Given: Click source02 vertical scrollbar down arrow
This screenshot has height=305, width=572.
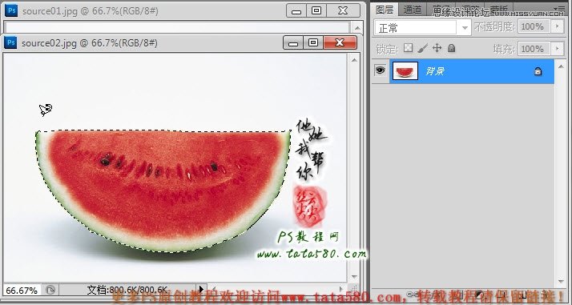Looking at the screenshot, I should pyautogui.click(x=354, y=277).
